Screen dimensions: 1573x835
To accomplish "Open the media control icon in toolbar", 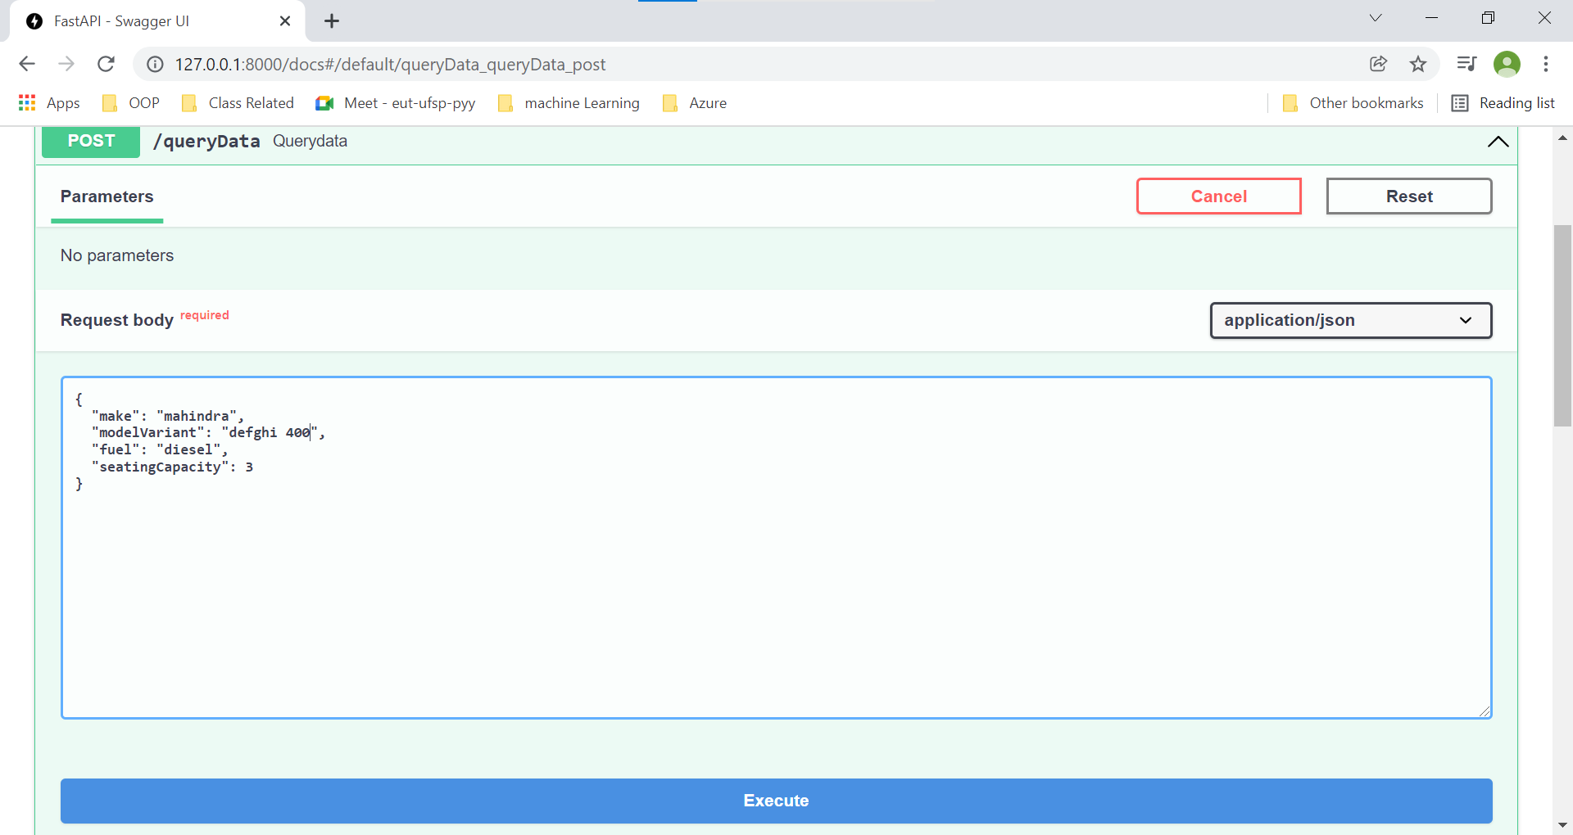I will pos(1466,64).
